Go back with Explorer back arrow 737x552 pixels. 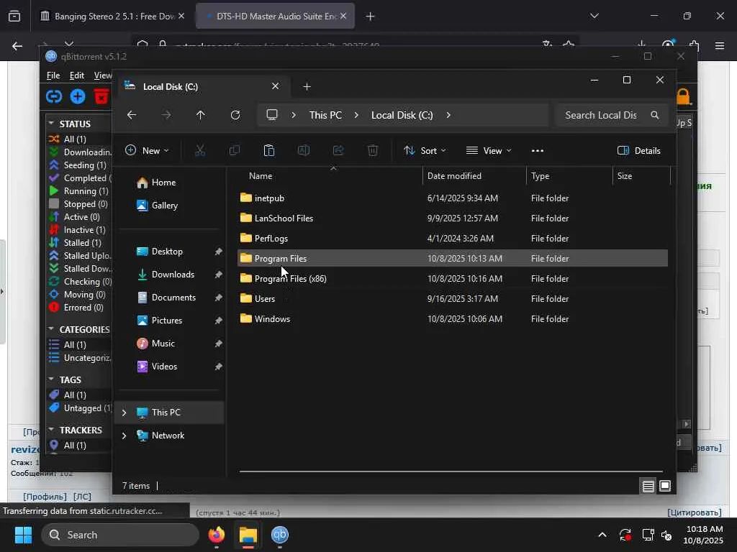pos(132,115)
